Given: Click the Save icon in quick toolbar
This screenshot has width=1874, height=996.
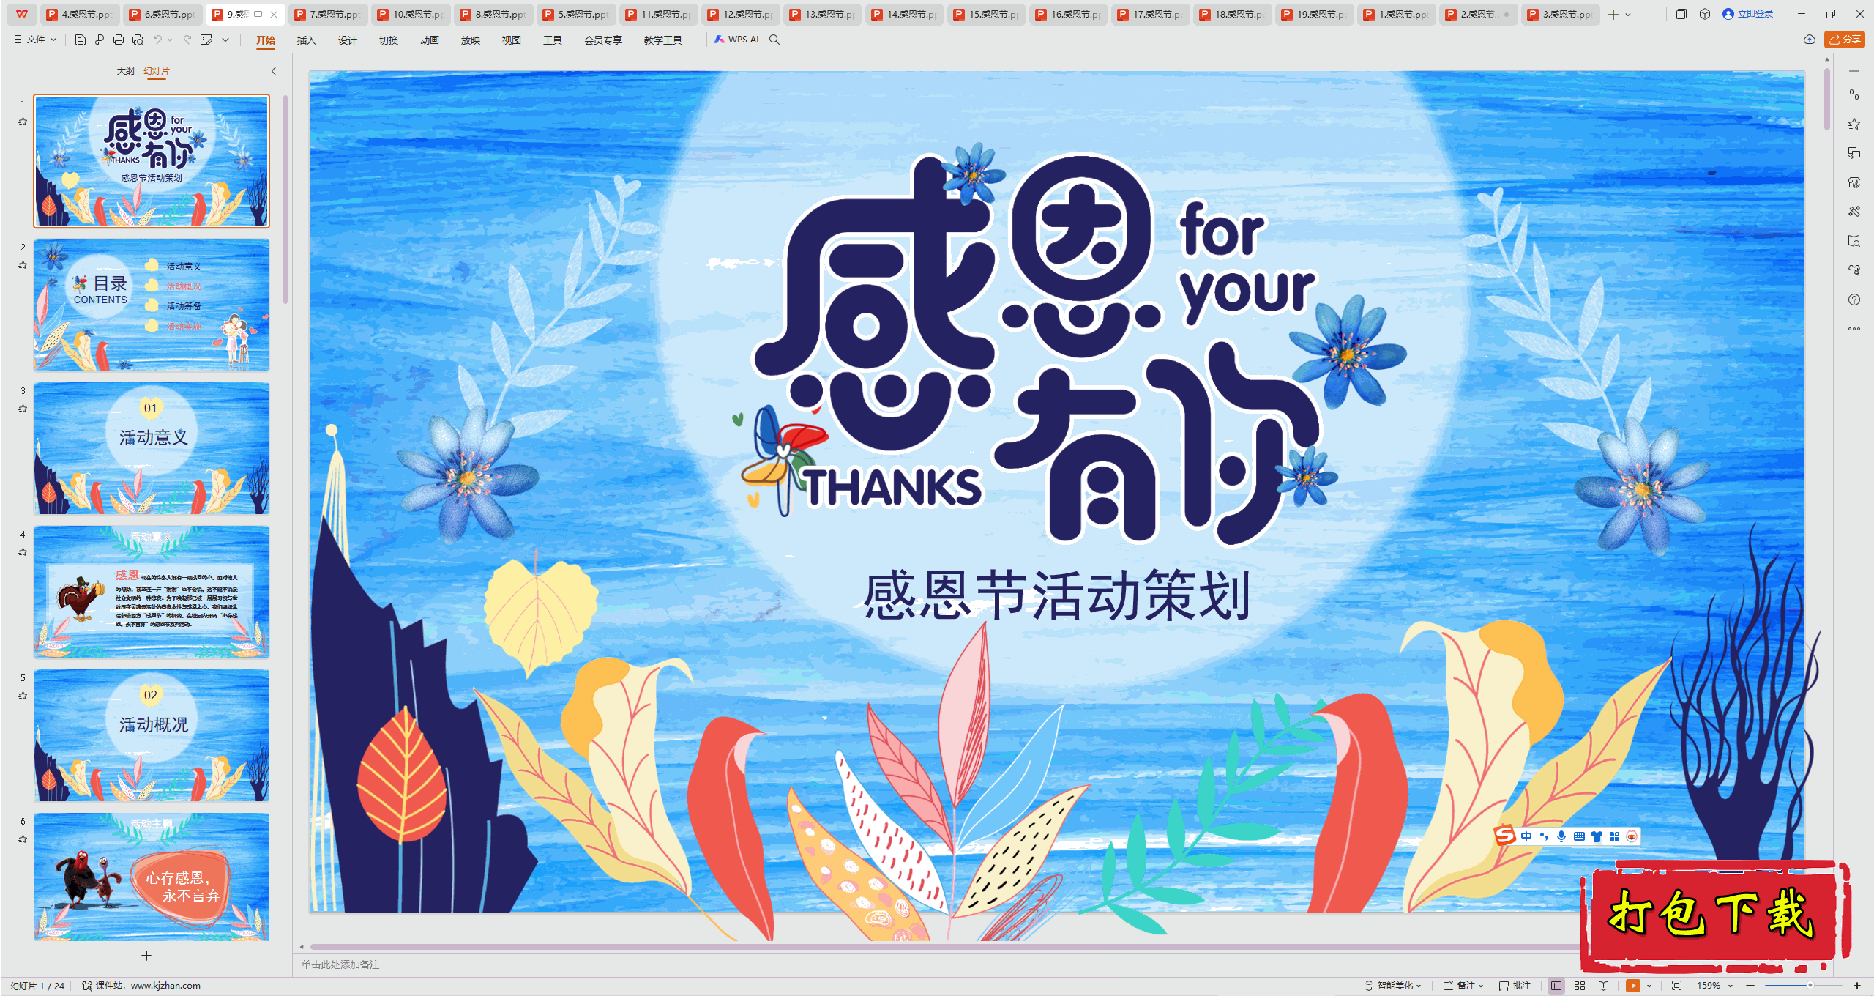Looking at the screenshot, I should (x=81, y=40).
